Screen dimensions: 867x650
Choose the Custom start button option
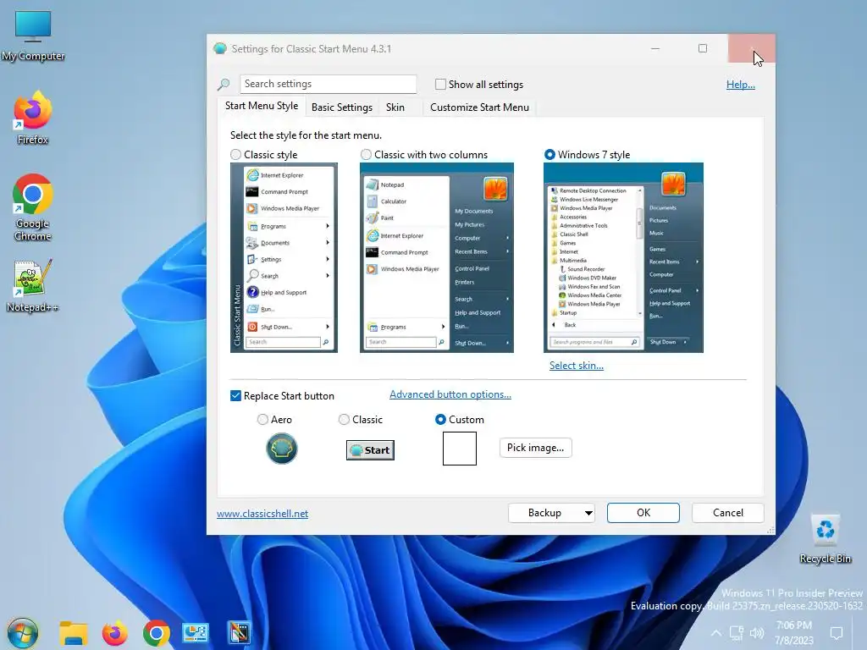click(440, 420)
